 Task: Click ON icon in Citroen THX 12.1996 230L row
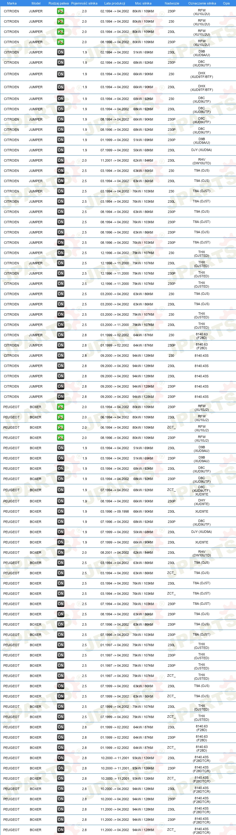coord(61,263)
